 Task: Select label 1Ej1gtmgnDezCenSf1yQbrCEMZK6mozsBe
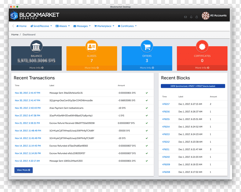[71, 100]
